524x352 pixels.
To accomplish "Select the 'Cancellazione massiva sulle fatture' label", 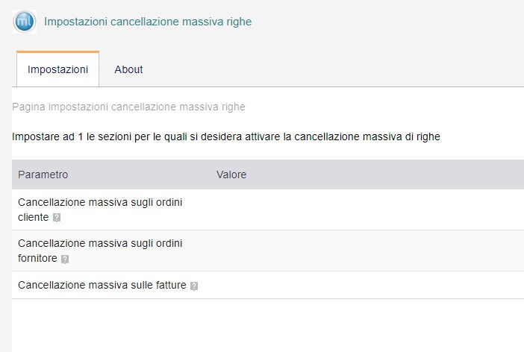I will pos(102,285).
